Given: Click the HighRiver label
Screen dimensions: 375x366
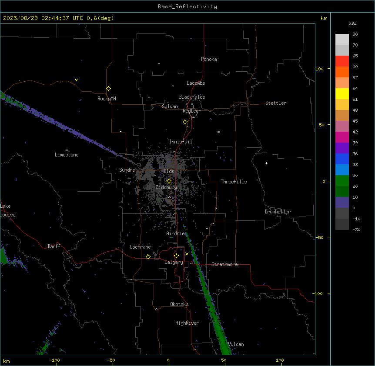Looking at the screenshot, I should pyautogui.click(x=187, y=323).
